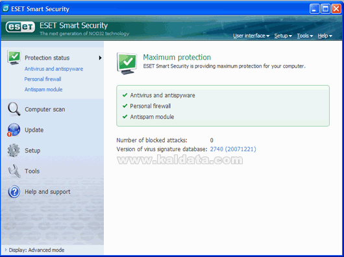Click Antispam module in status box
Image resolution: width=344 pixels, height=257 pixels.
(152, 117)
